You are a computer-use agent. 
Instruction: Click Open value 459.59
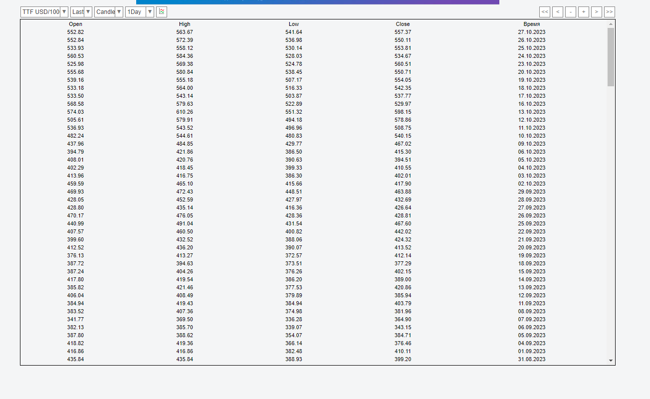click(x=76, y=184)
